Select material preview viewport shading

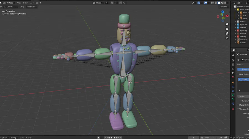[x=222, y=3]
